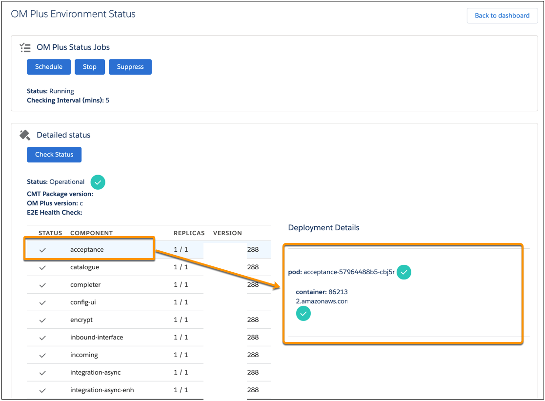Click the Schedule button
The width and height of the screenshot is (545, 401).
[49, 67]
